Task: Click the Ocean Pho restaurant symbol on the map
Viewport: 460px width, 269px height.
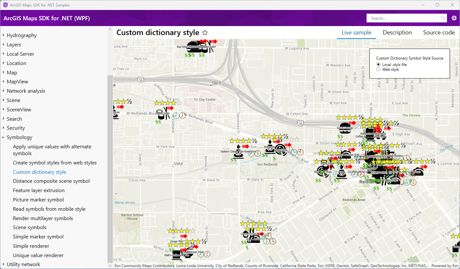Action: tap(177, 241)
